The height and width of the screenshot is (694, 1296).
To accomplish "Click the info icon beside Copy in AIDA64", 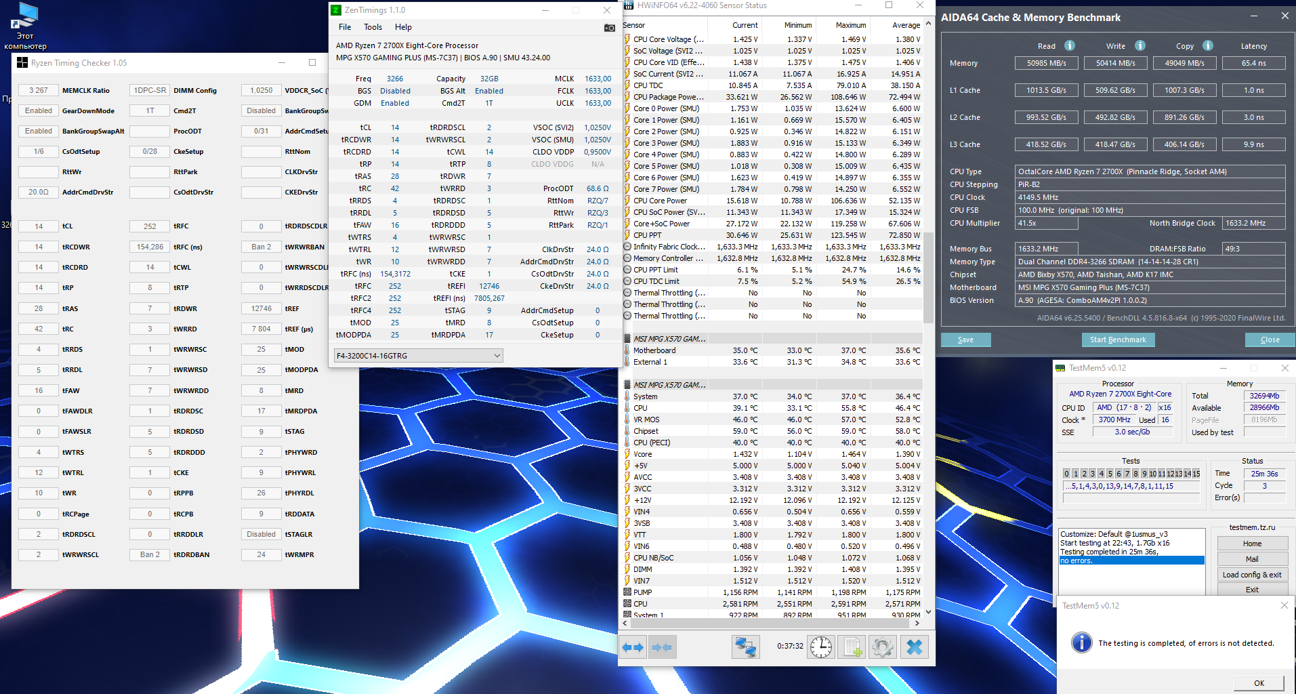I will click(1208, 45).
